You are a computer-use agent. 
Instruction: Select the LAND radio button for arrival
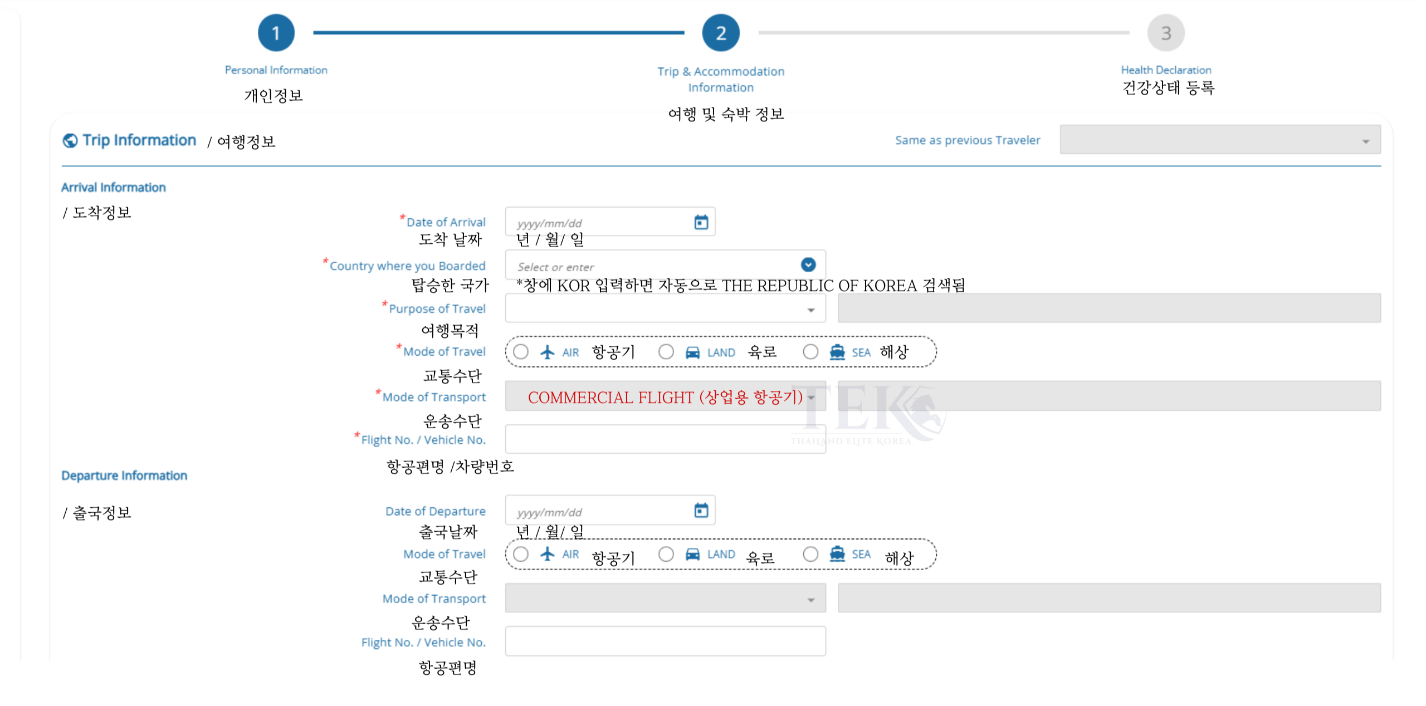(666, 352)
